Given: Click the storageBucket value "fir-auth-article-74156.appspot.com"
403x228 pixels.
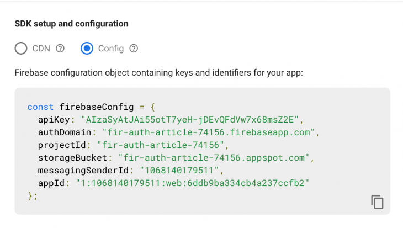Looking at the screenshot, I should [x=214, y=157].
